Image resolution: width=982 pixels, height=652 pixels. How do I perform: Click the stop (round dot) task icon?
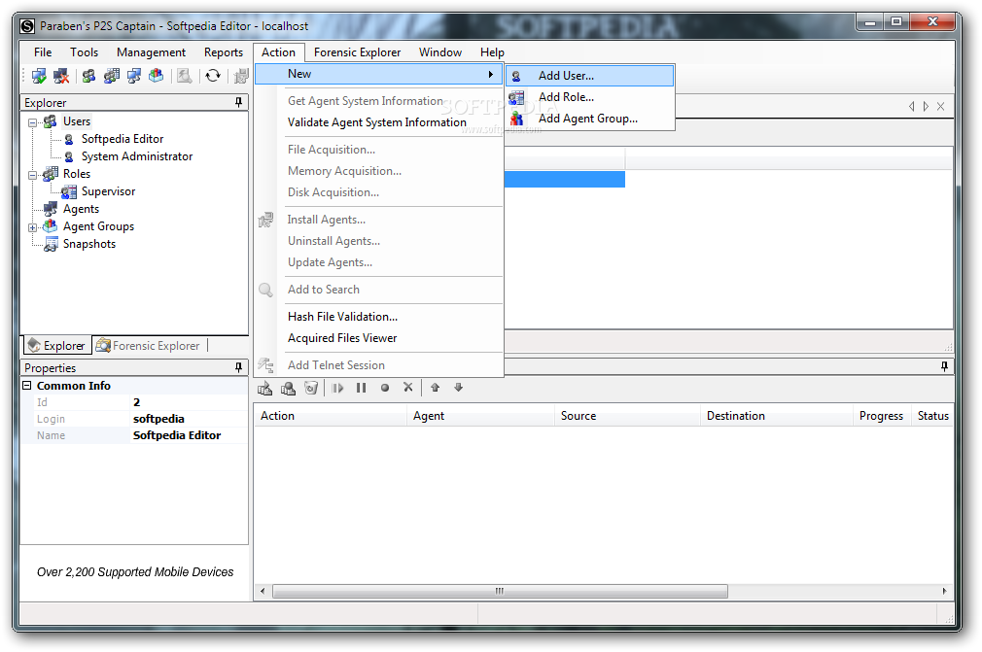[x=384, y=389]
